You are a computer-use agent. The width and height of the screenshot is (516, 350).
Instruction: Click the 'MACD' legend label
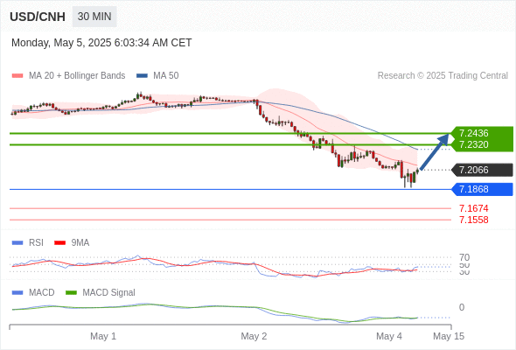42,293
